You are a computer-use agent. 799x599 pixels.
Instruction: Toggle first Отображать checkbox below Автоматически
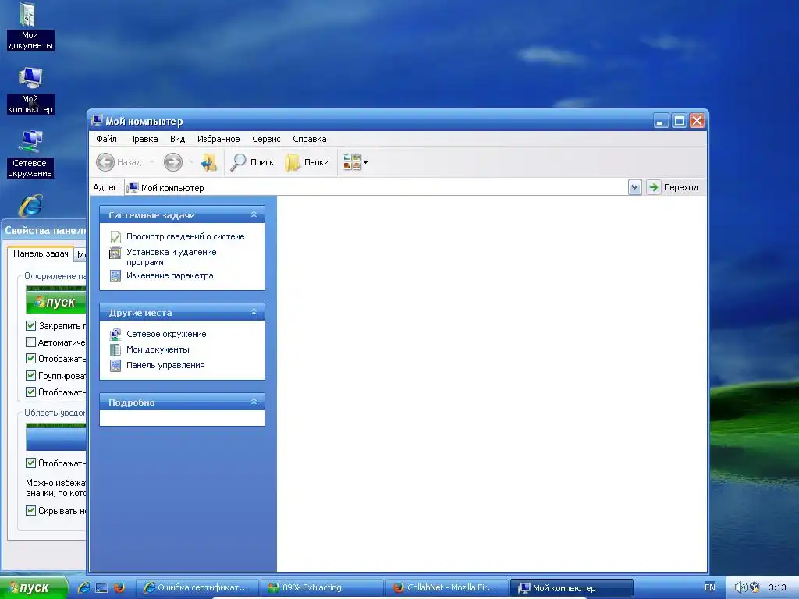(30, 359)
